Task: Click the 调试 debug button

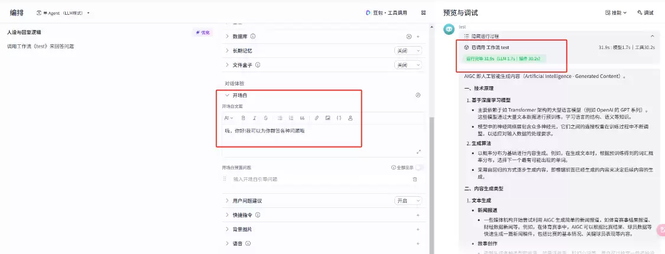Action: [x=645, y=13]
